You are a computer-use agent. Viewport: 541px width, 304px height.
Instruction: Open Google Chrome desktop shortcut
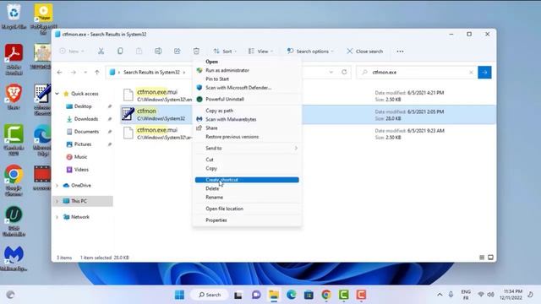pyautogui.click(x=14, y=180)
